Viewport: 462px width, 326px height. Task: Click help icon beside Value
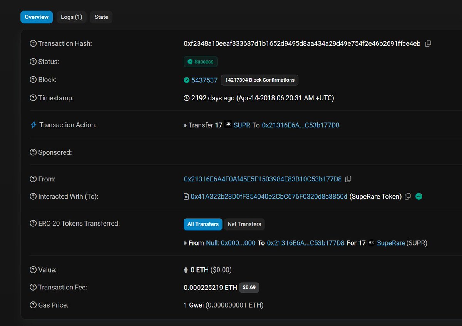tap(33, 270)
